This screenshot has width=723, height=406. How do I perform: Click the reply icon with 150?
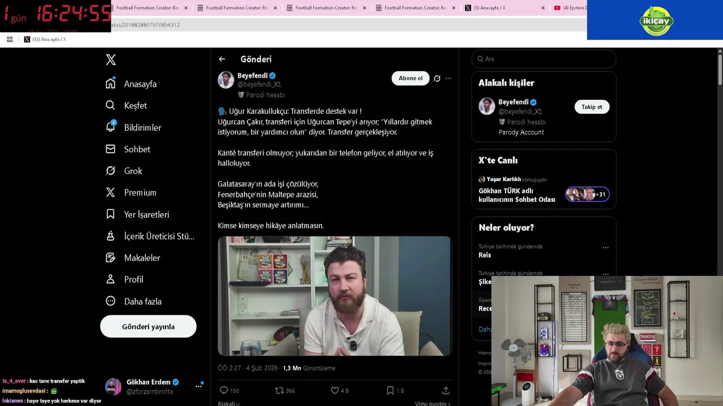pos(224,390)
